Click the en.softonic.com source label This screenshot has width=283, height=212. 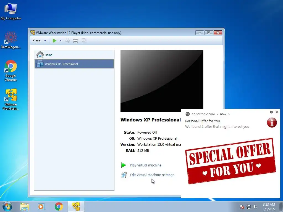pyautogui.click(x=203, y=114)
